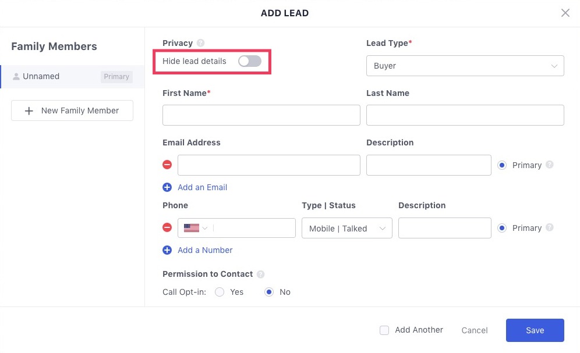Check the Add Another checkbox
The image size is (580, 353).
coord(384,330)
